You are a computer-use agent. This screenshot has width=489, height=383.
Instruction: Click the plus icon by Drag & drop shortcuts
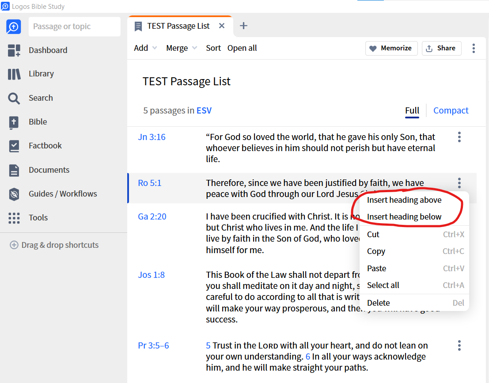pyautogui.click(x=14, y=245)
